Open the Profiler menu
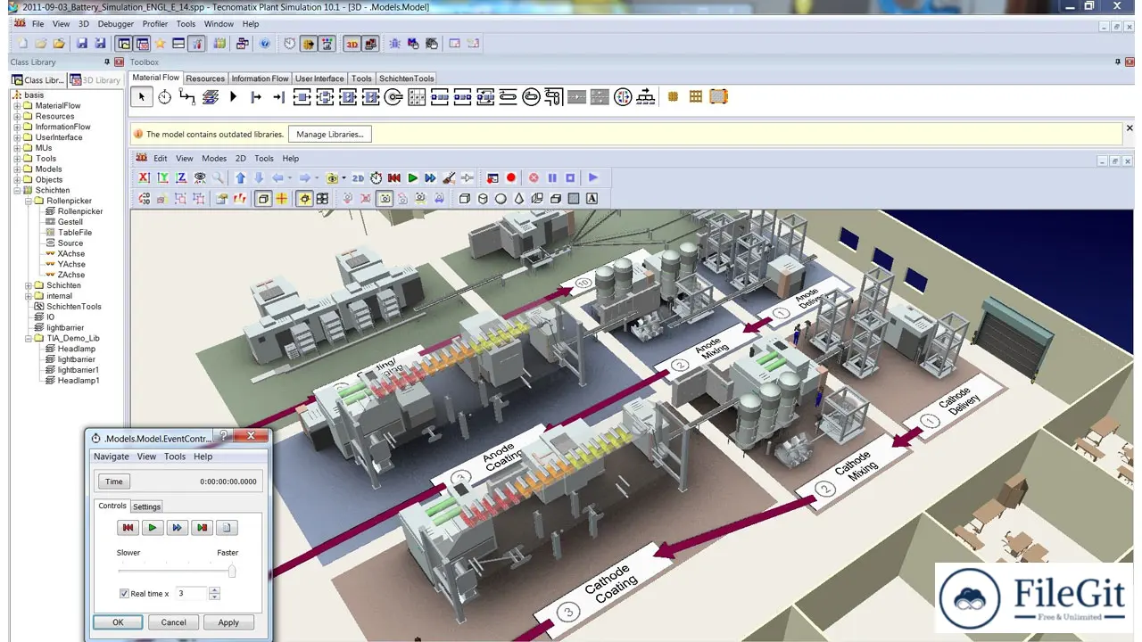1142x642 pixels. 155,24
